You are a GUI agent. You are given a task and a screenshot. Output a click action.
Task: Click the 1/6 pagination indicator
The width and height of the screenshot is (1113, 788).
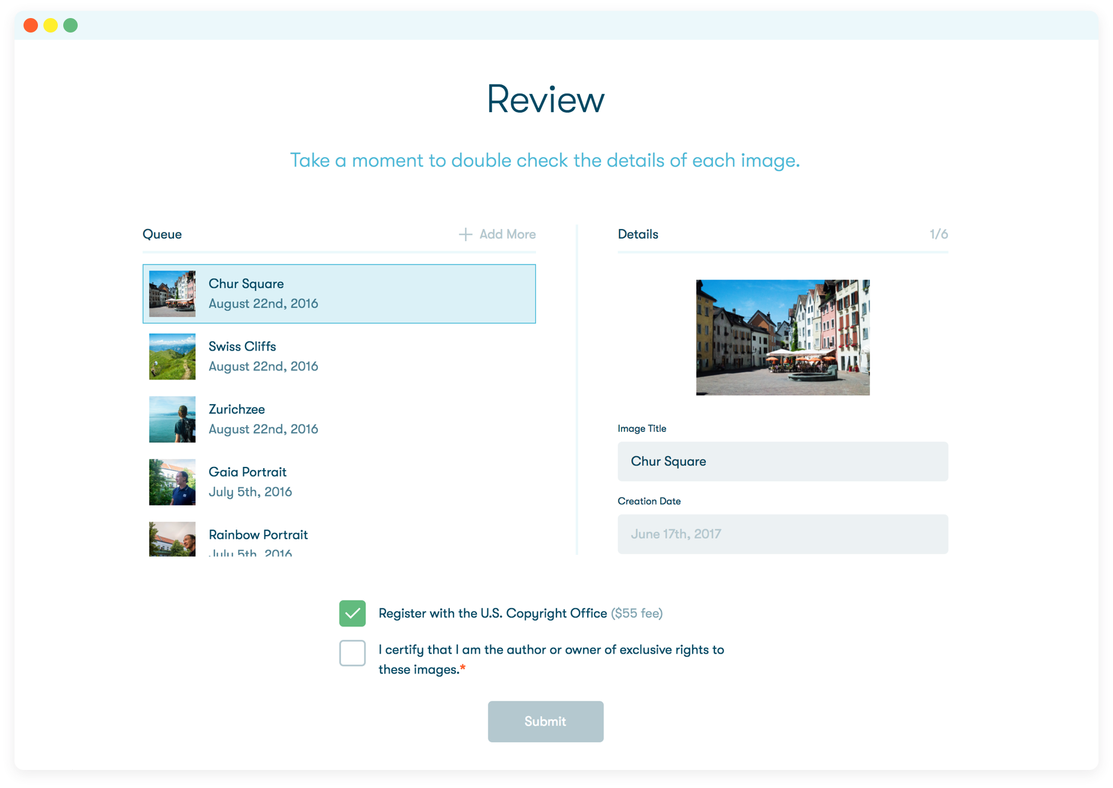coord(939,234)
